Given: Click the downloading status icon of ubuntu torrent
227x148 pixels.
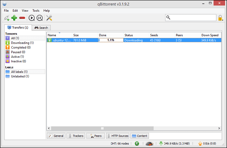Looking at the screenshot, I should click(50, 40).
